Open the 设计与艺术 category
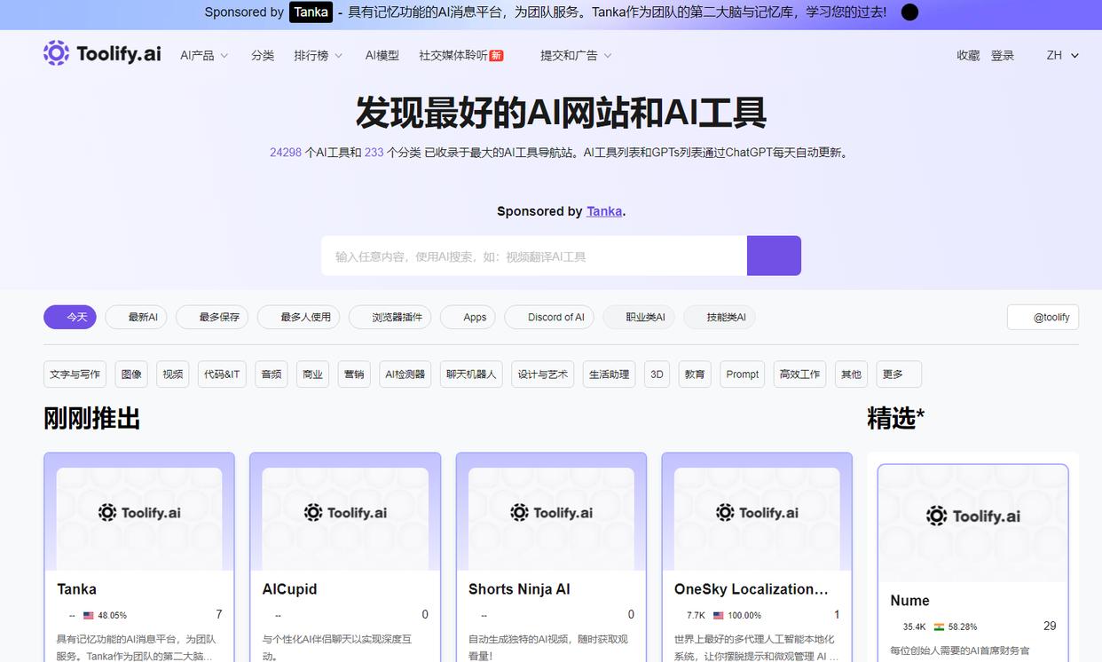Viewport: 1102px width, 662px height. [543, 374]
